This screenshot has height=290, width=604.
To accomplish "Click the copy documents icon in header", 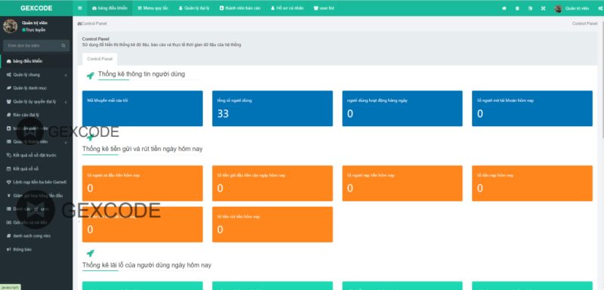I will pos(530,8).
